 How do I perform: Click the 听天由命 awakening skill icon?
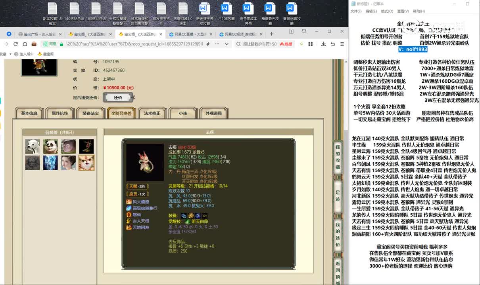coord(187,221)
